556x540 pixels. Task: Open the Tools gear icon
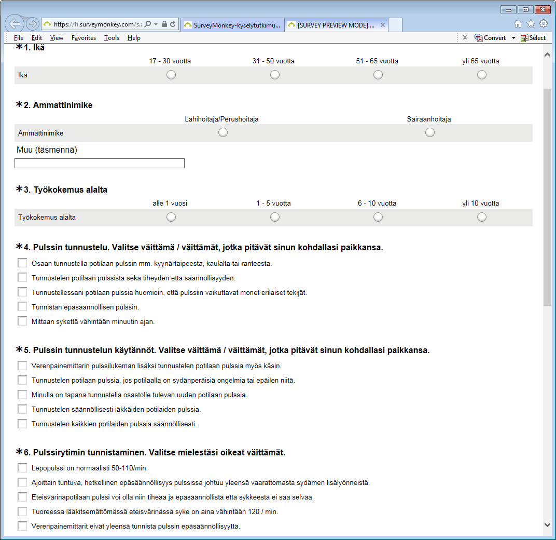point(543,24)
